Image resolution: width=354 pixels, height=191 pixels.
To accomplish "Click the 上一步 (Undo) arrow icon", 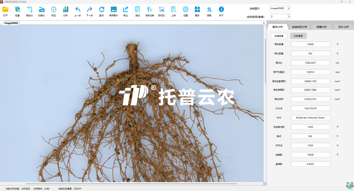I will (x=78, y=10).
